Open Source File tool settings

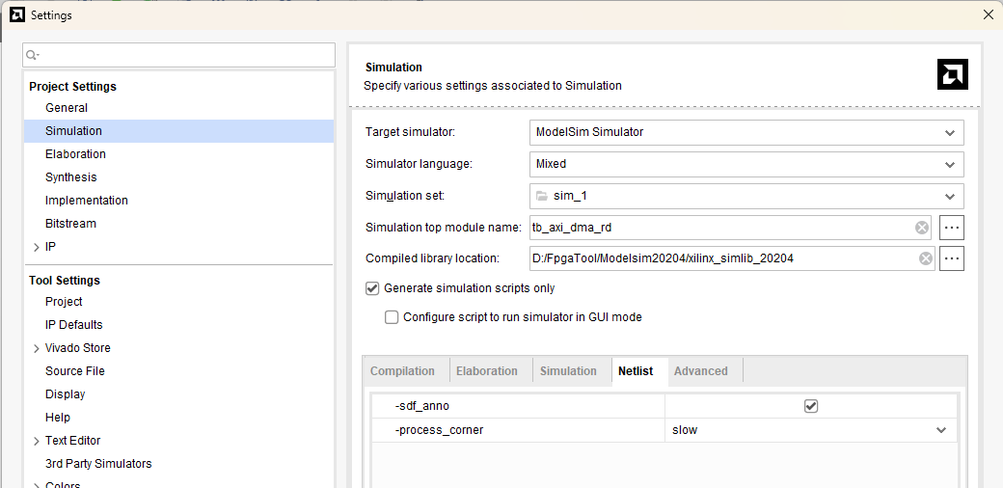75,371
